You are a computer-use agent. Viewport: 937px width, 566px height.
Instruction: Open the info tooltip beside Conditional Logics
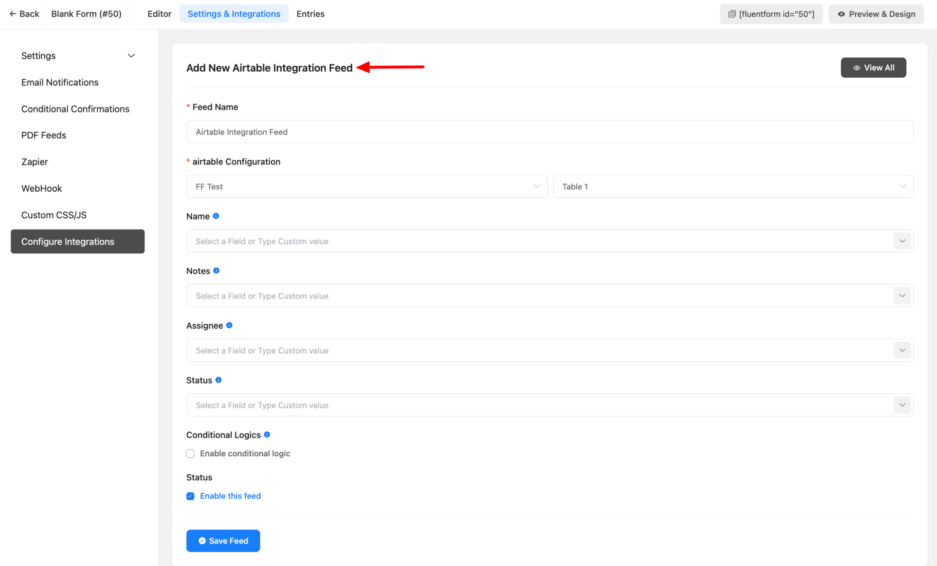[268, 434]
